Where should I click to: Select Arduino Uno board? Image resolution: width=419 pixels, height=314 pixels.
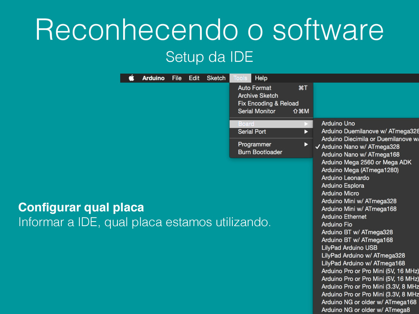(366, 123)
